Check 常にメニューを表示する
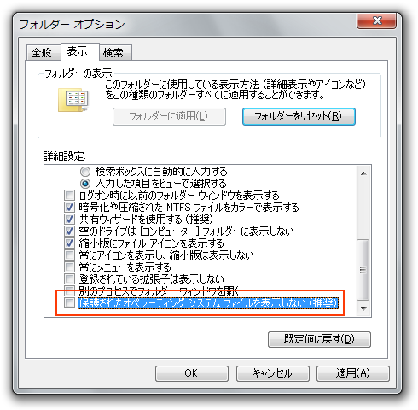Viewport: 418px width, 410px height. click(x=69, y=267)
